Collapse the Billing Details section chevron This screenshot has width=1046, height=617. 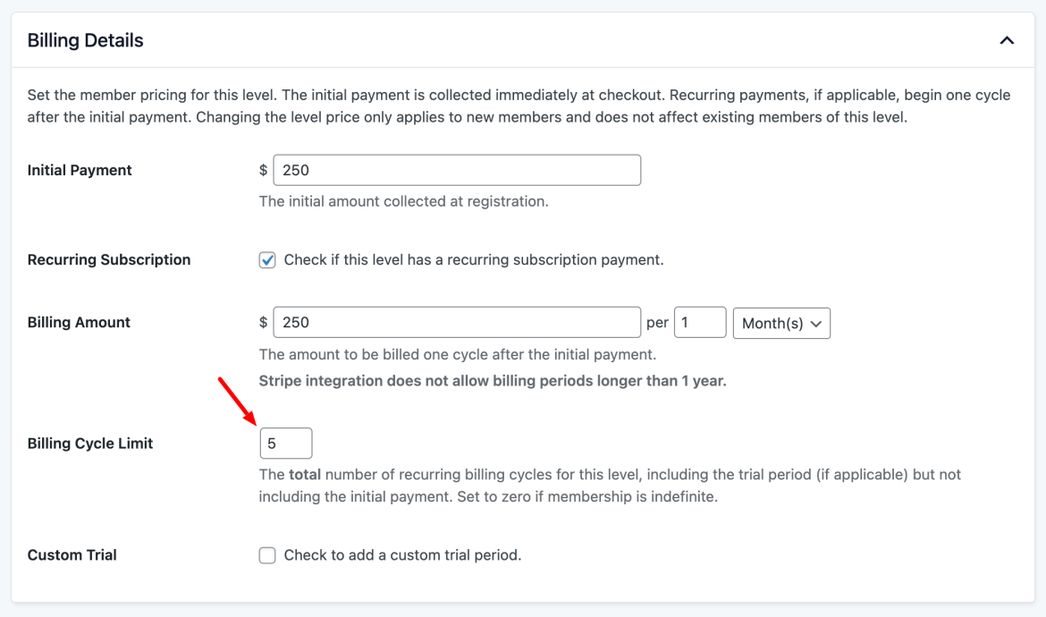click(1007, 40)
